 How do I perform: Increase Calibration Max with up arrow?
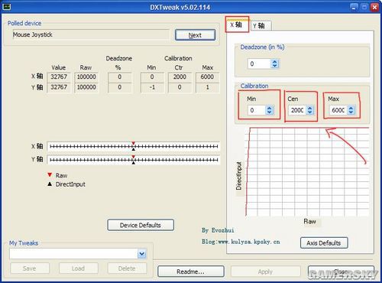point(351,108)
